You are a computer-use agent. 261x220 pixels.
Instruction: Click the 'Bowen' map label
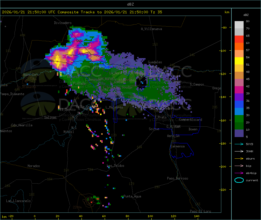coord(193,129)
